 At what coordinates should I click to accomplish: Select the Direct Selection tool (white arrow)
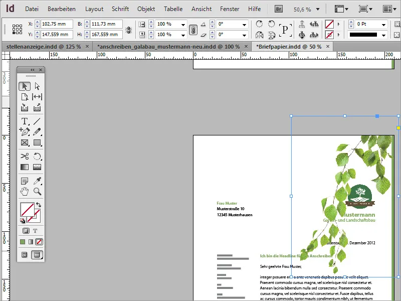pos(37,86)
